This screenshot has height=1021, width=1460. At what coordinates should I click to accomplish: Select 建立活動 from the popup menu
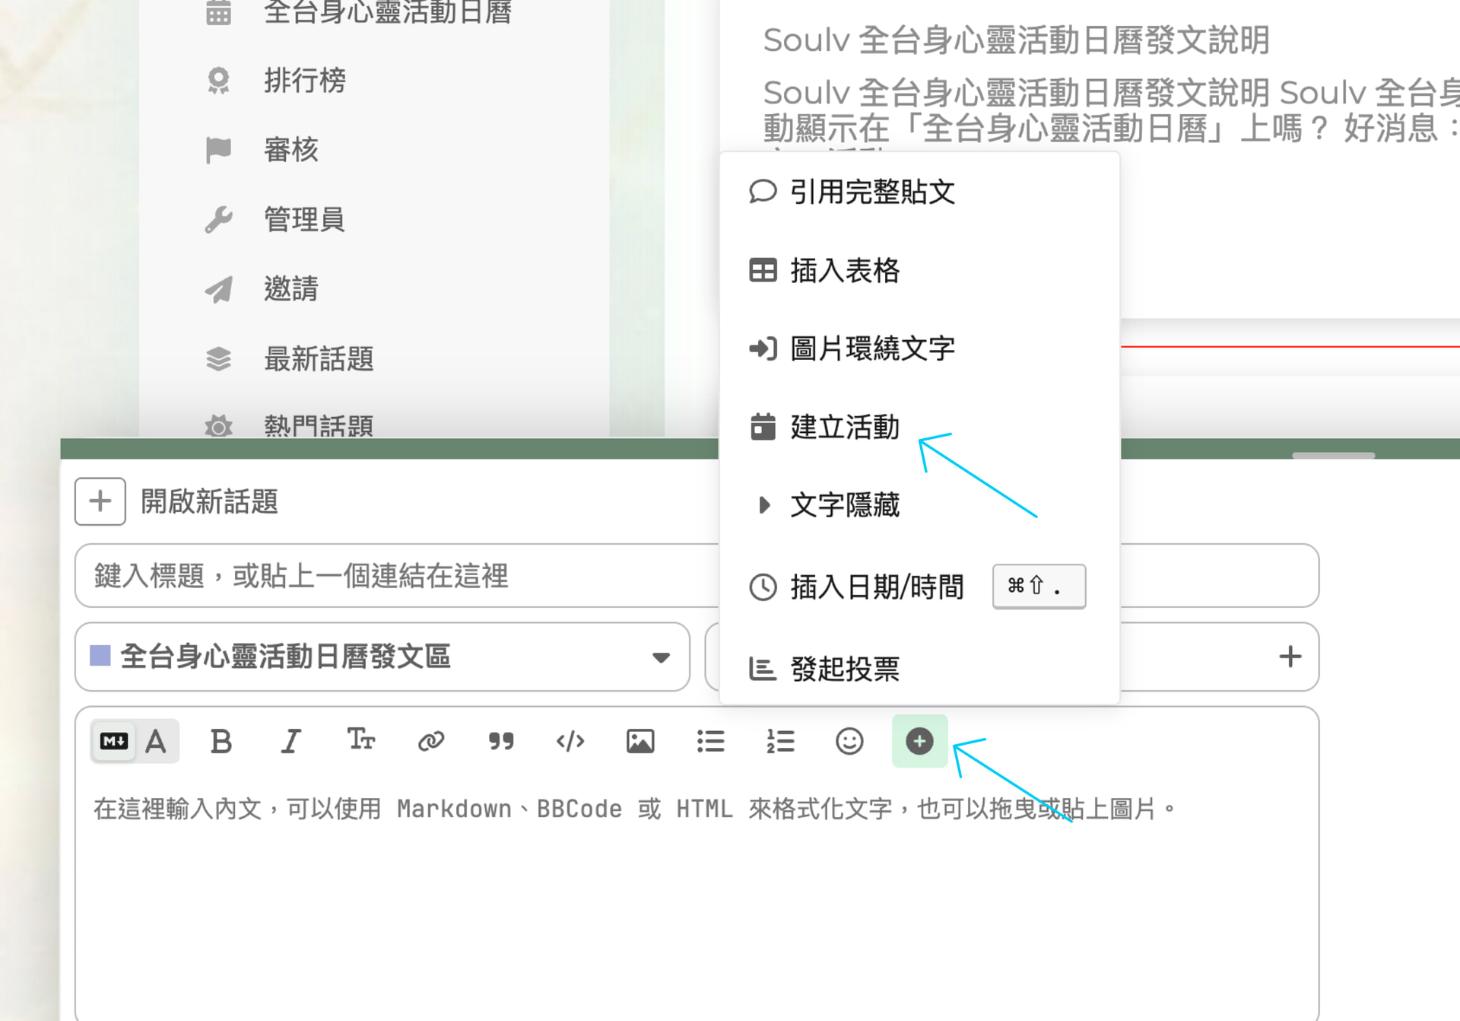coord(844,427)
